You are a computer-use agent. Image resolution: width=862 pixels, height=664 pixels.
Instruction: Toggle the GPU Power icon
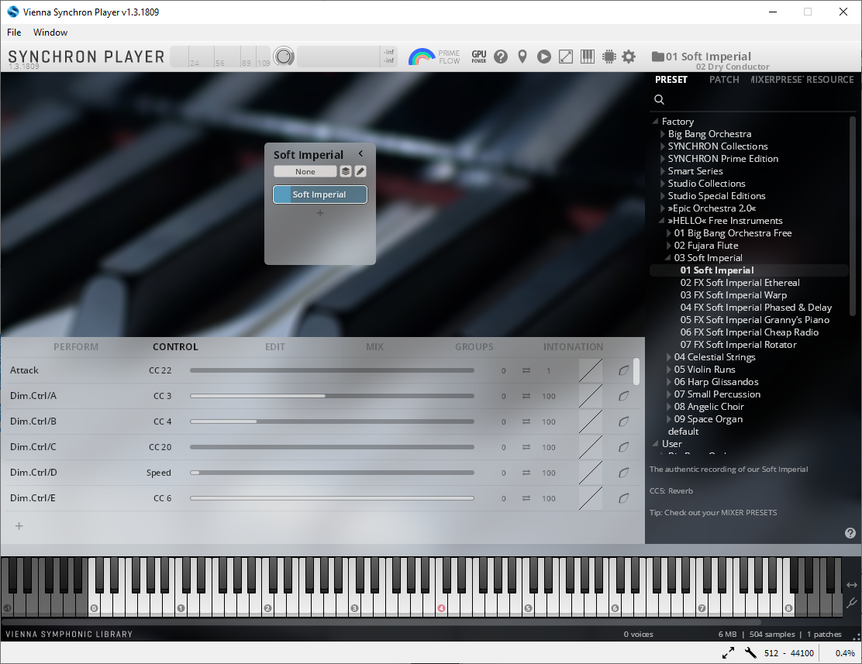coord(479,57)
